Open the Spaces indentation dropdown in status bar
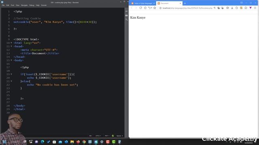This screenshot has height=145, width=259. (x=120, y=136)
